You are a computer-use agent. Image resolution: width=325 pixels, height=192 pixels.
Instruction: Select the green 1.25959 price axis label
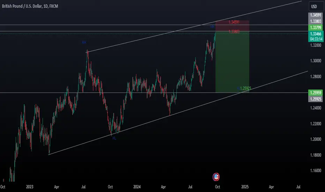pos(316,93)
